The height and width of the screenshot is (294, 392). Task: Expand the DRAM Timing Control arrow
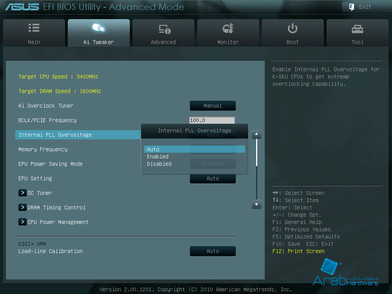[x=23, y=207]
